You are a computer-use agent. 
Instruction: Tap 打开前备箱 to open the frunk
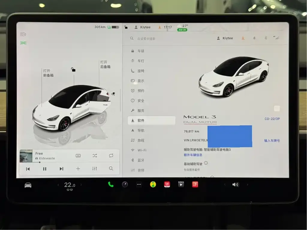coord(48,73)
